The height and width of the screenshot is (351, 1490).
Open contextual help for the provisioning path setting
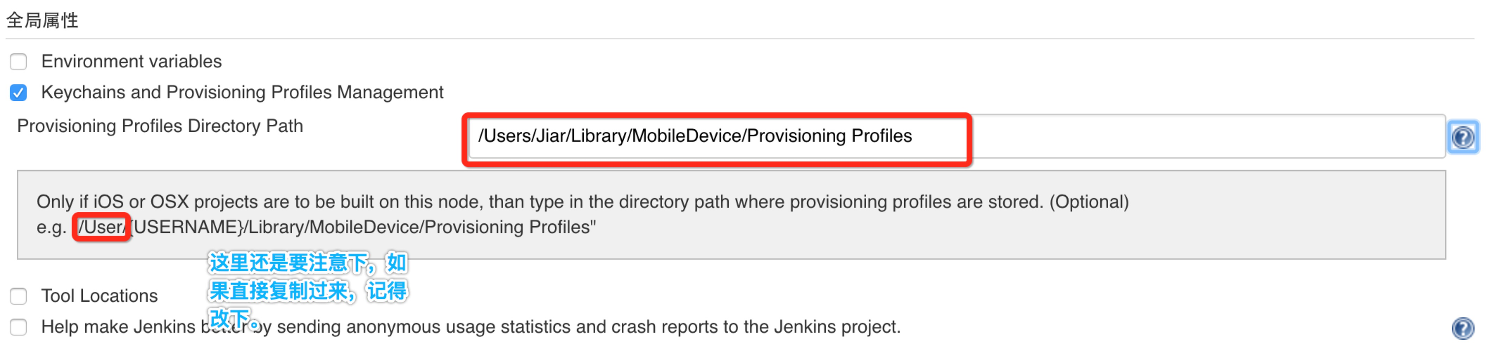(x=1463, y=137)
